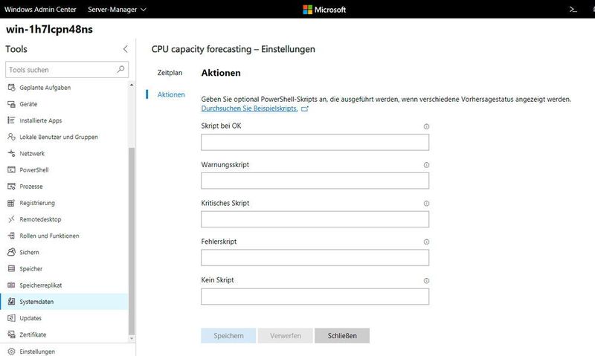Focus the Kein Skript input field
The width and height of the screenshot is (595, 356).
pos(315,297)
